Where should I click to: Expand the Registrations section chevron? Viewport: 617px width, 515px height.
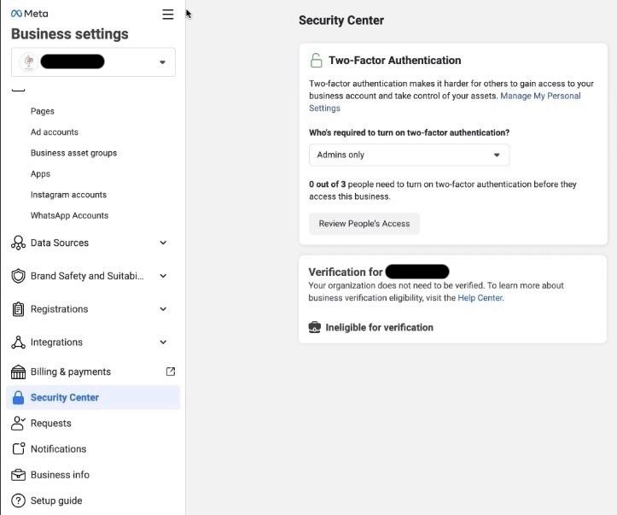coord(163,309)
